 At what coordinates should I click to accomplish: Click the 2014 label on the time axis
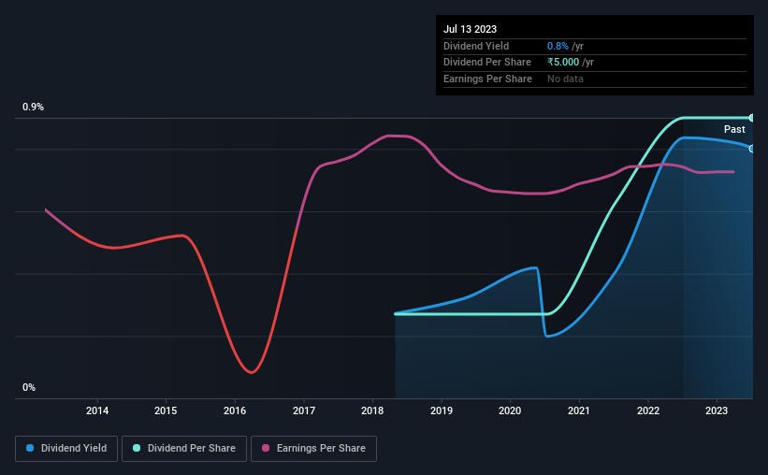pyautogui.click(x=97, y=410)
